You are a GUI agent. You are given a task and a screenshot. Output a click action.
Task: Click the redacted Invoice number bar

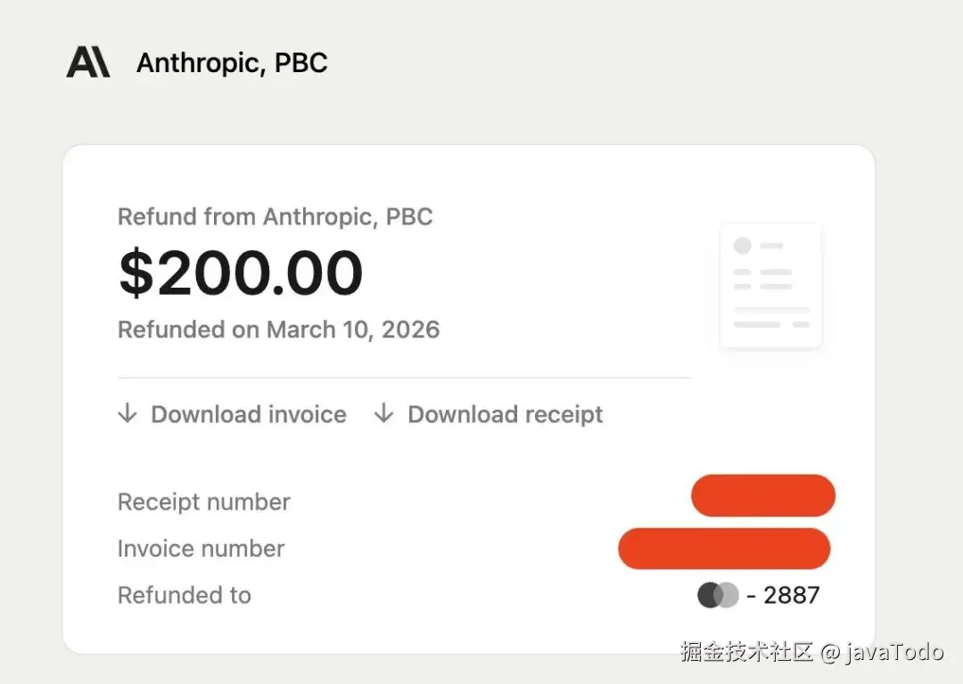click(724, 549)
